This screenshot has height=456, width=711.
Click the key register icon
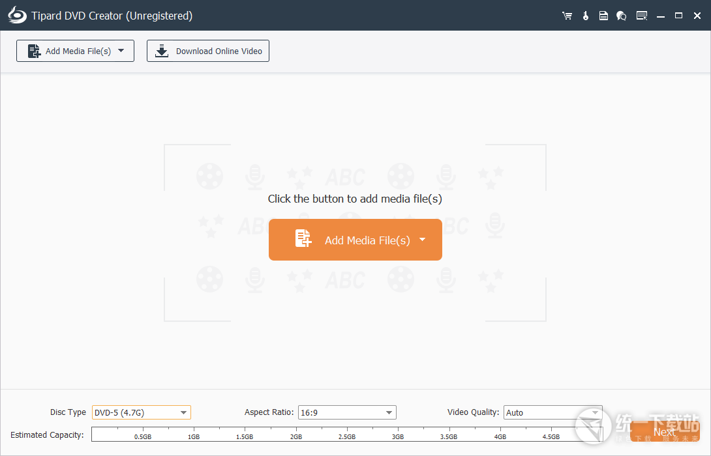click(585, 16)
